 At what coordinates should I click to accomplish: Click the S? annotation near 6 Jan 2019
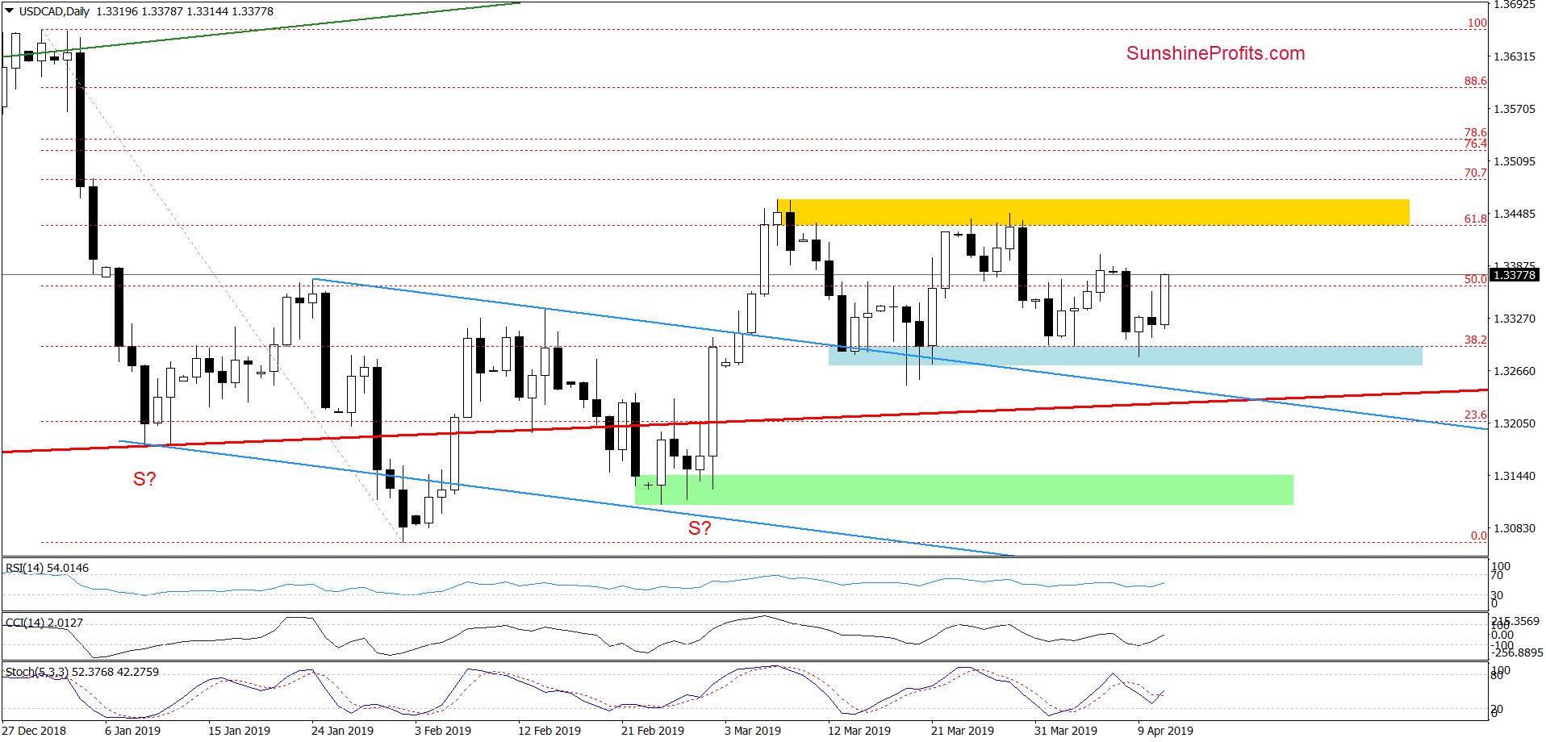(x=144, y=479)
